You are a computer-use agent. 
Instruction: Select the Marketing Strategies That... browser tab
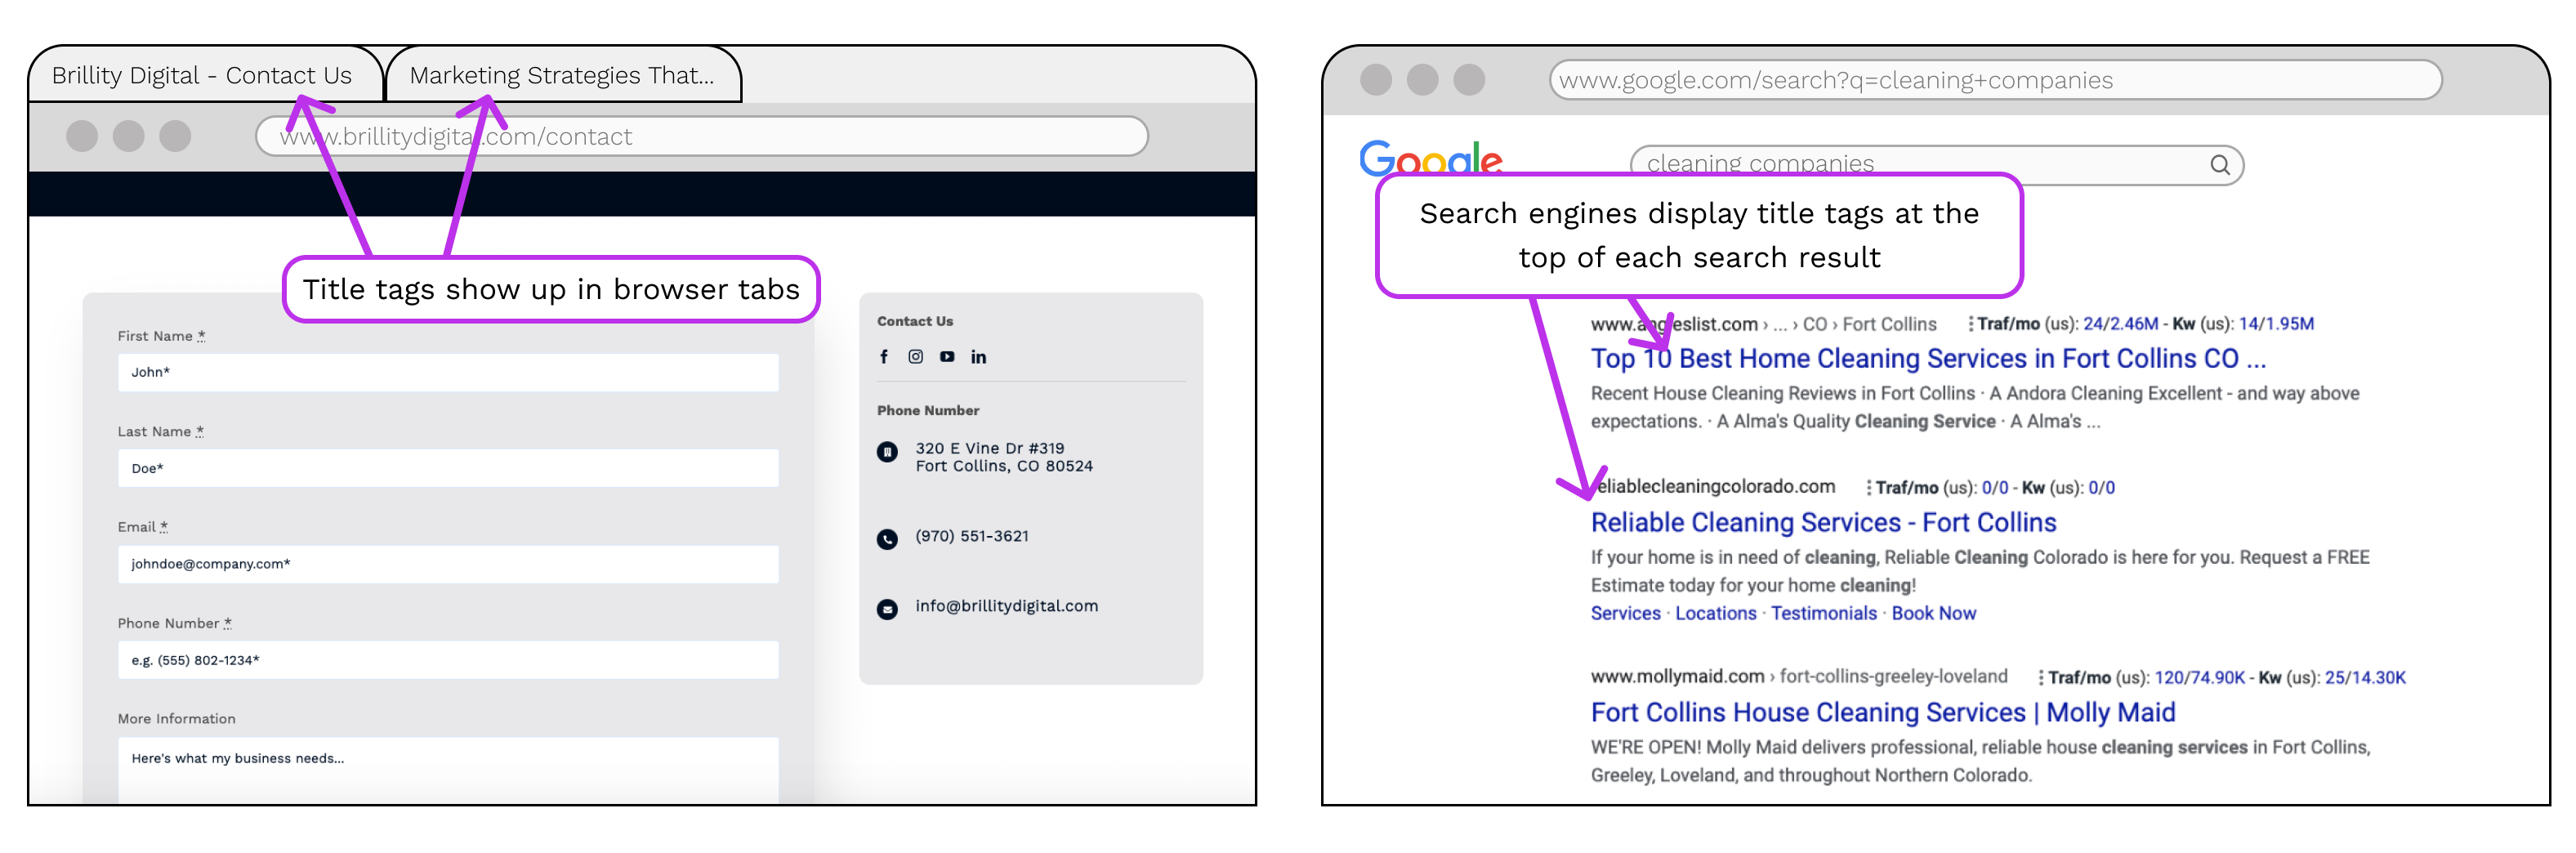click(563, 74)
